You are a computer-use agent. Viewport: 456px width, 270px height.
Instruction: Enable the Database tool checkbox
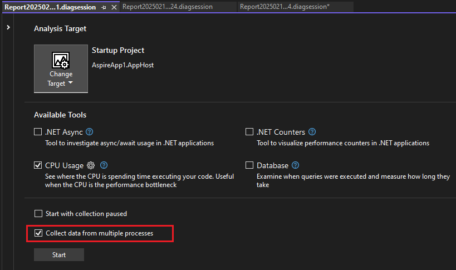pyautogui.click(x=249, y=165)
